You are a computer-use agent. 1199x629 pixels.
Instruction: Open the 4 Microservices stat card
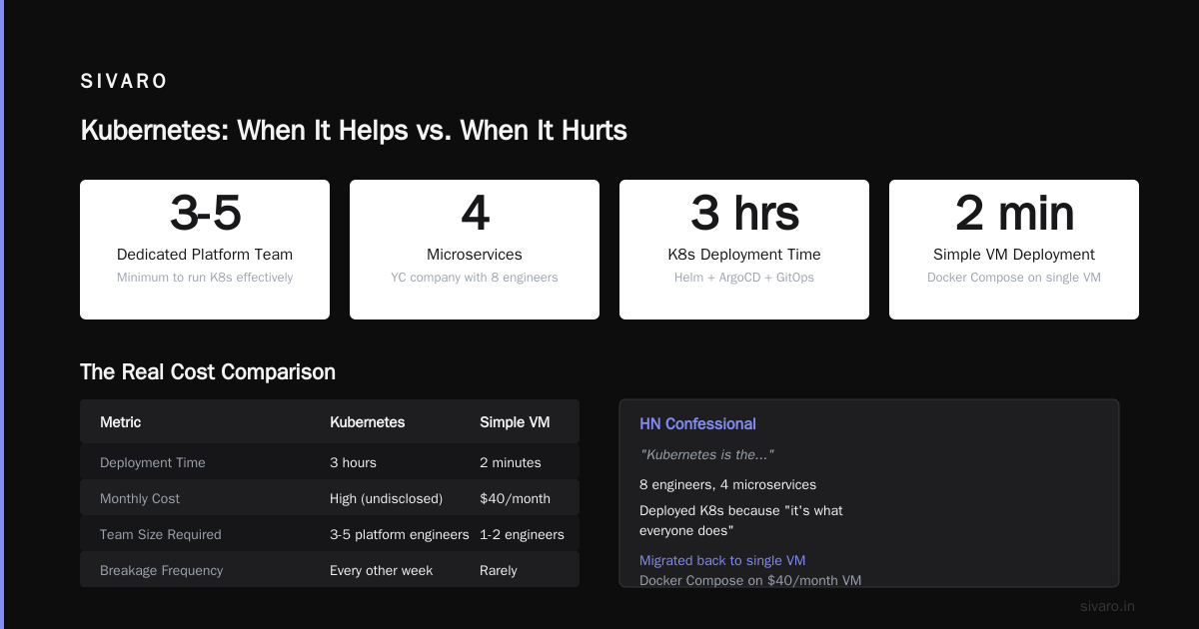475,250
